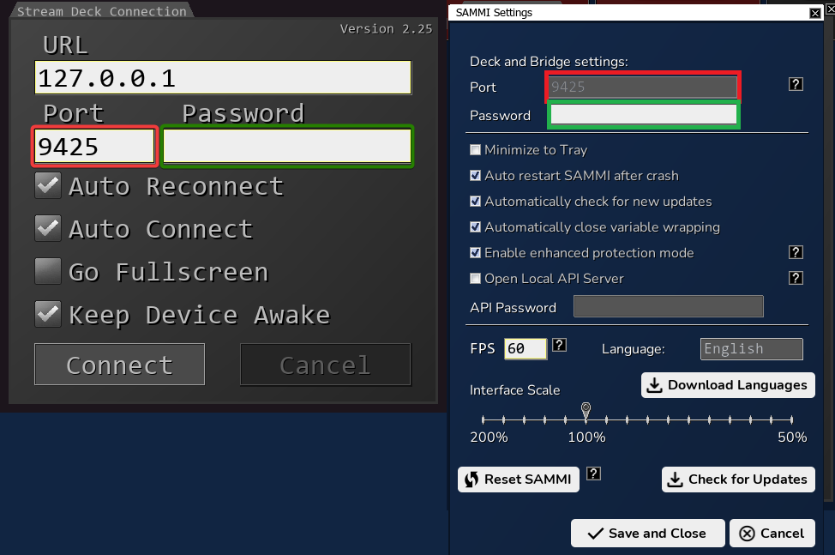Screen dimensions: 835x555
Task: Enable Go Fullscreen checkbox
Action: pyautogui.click(x=48, y=271)
